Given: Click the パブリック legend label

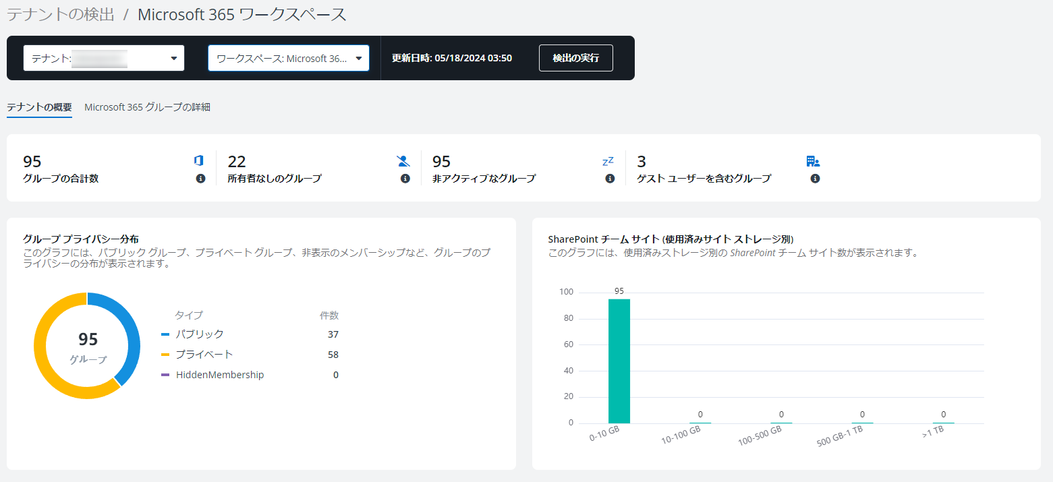Looking at the screenshot, I should [x=200, y=334].
